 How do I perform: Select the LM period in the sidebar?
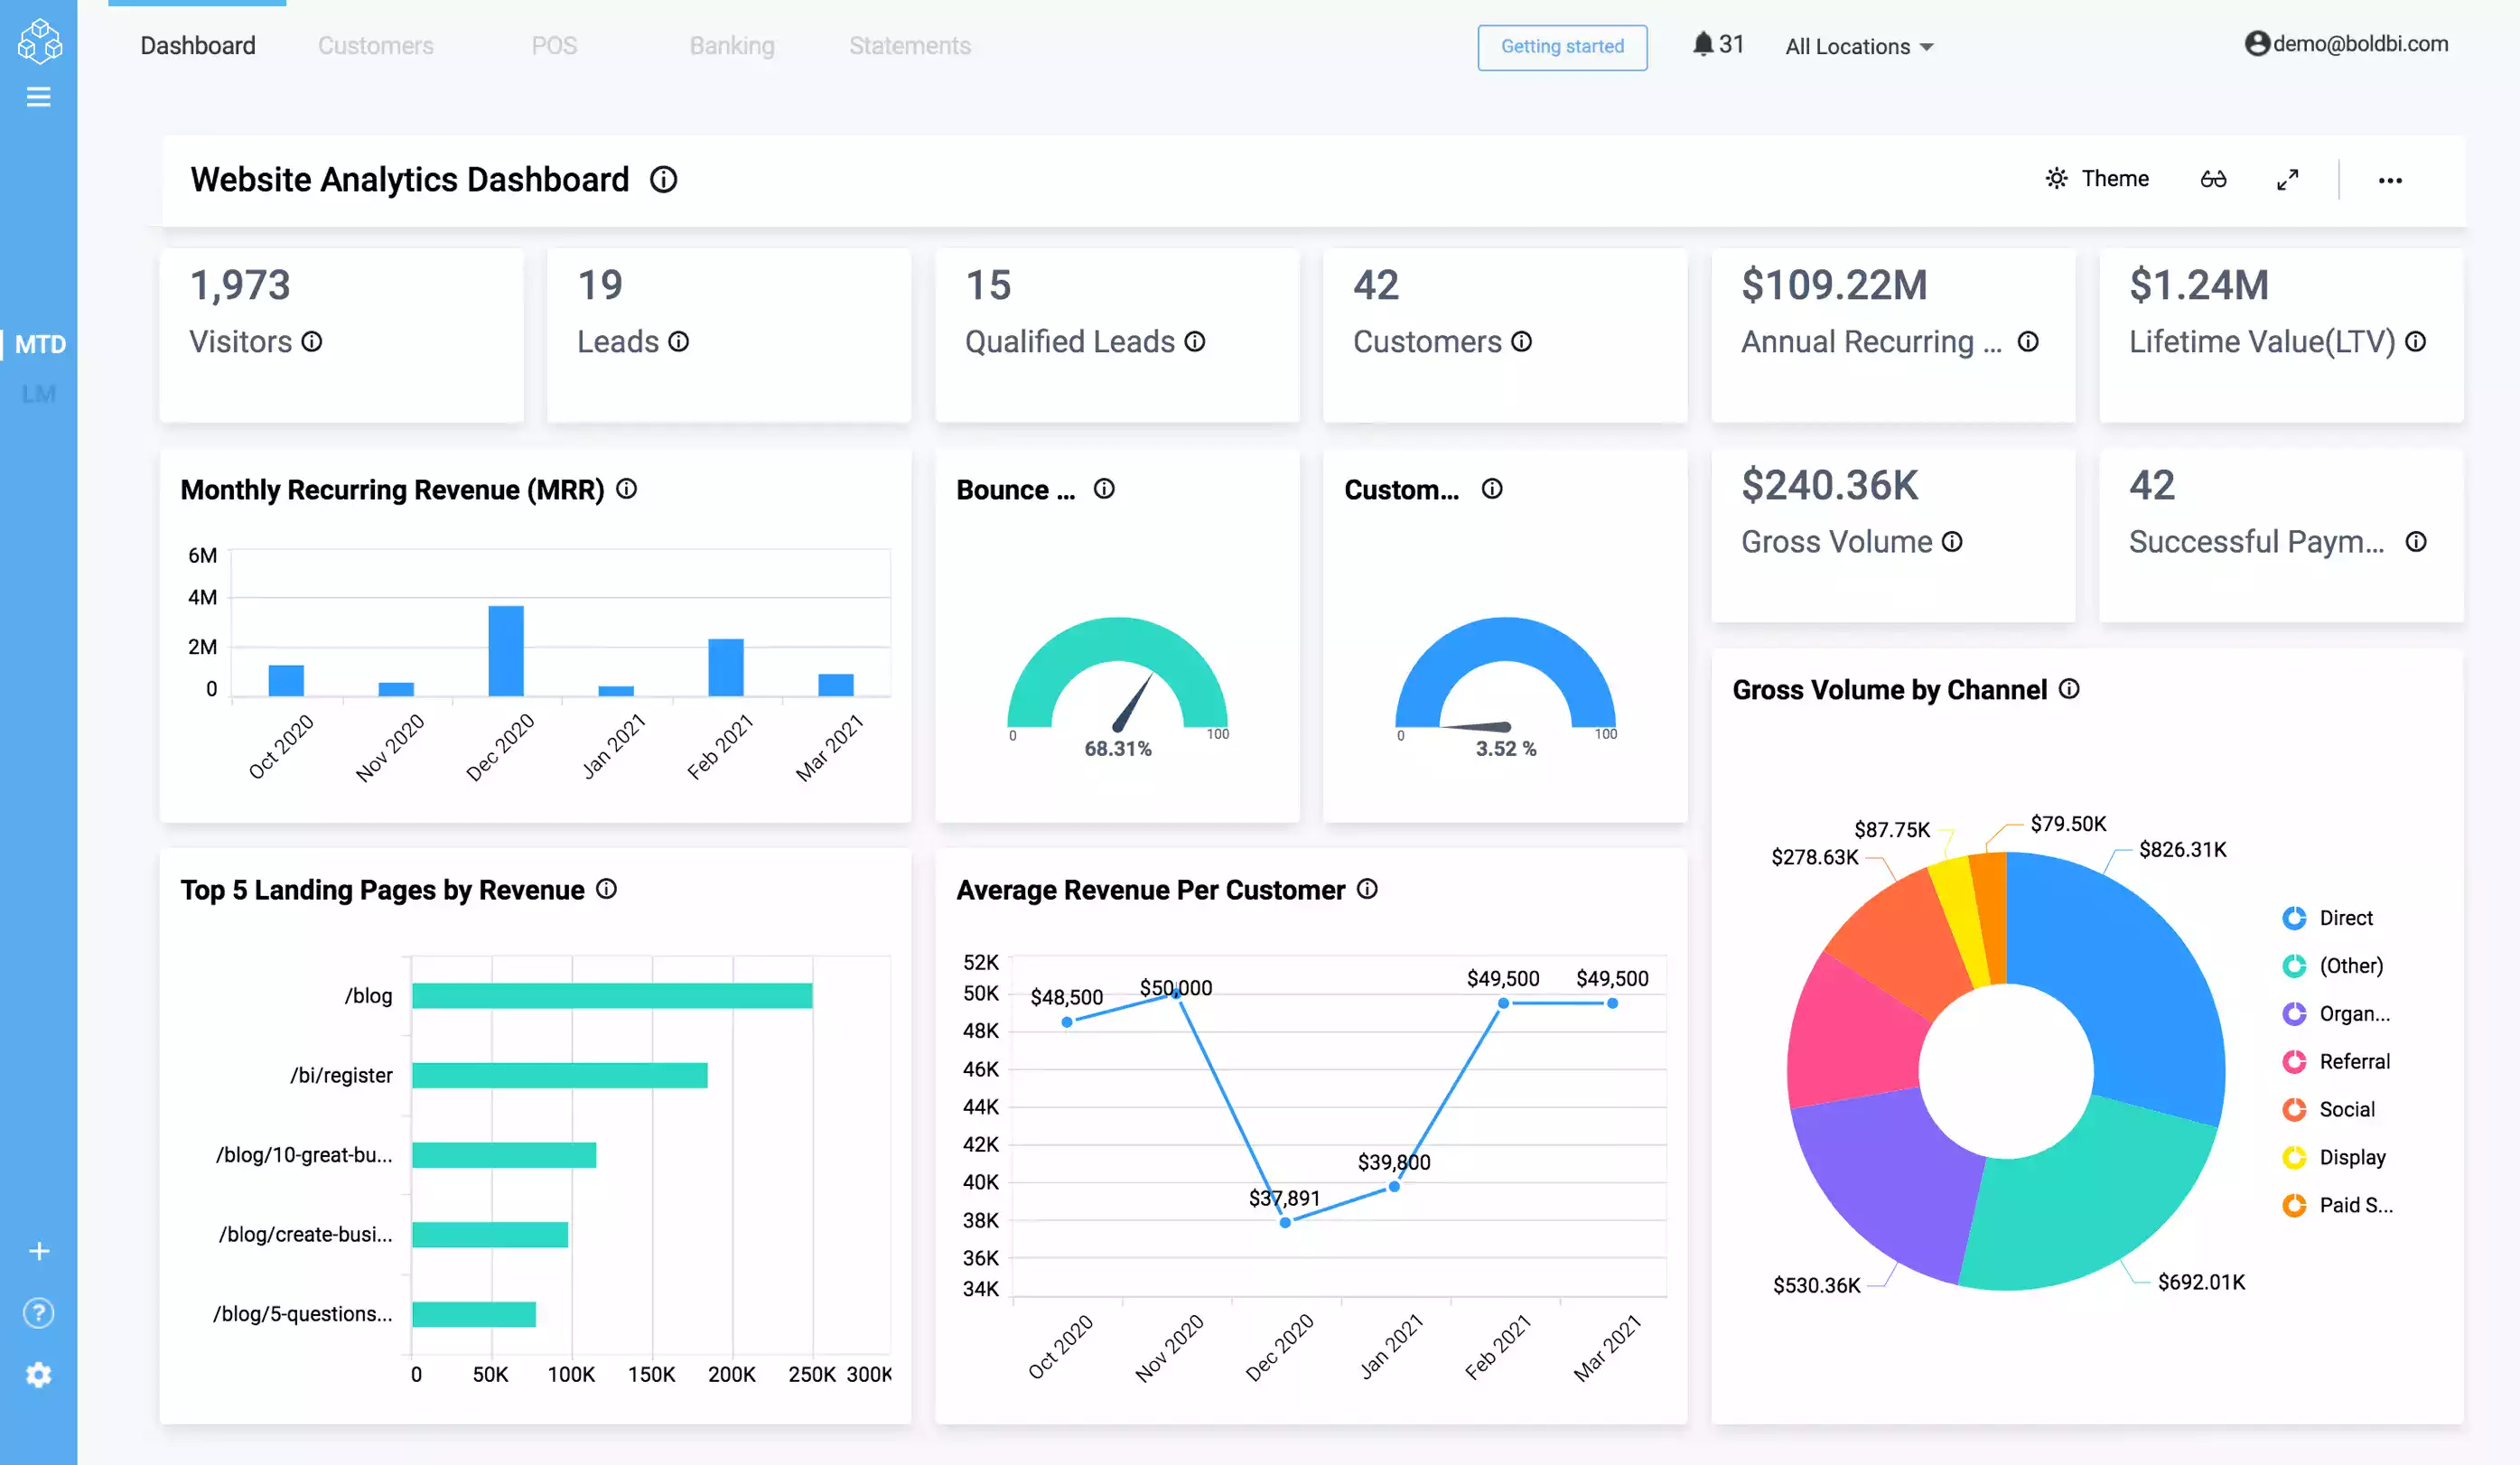click(x=38, y=395)
